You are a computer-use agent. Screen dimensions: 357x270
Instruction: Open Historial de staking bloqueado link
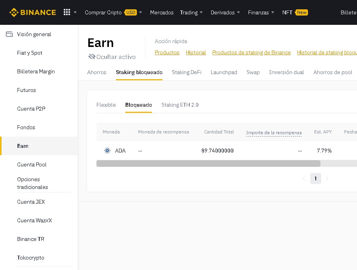pyautogui.click(x=327, y=52)
